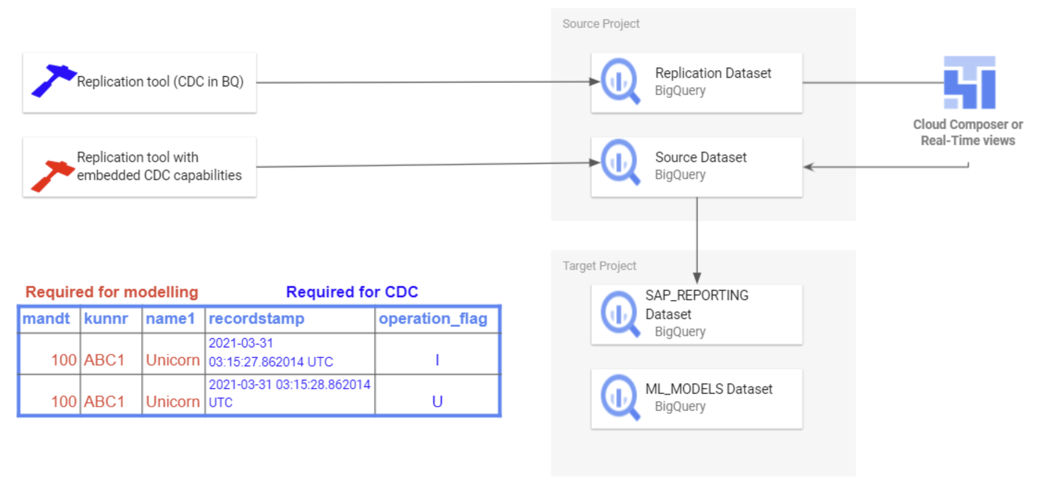This screenshot has height=485, width=1037.
Task: Click the first row's 'Unicorn' name cell
Action: click(173, 360)
